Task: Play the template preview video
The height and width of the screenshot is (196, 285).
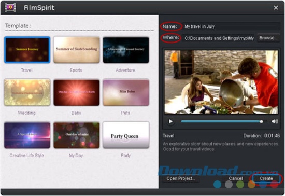Action: pos(170,121)
